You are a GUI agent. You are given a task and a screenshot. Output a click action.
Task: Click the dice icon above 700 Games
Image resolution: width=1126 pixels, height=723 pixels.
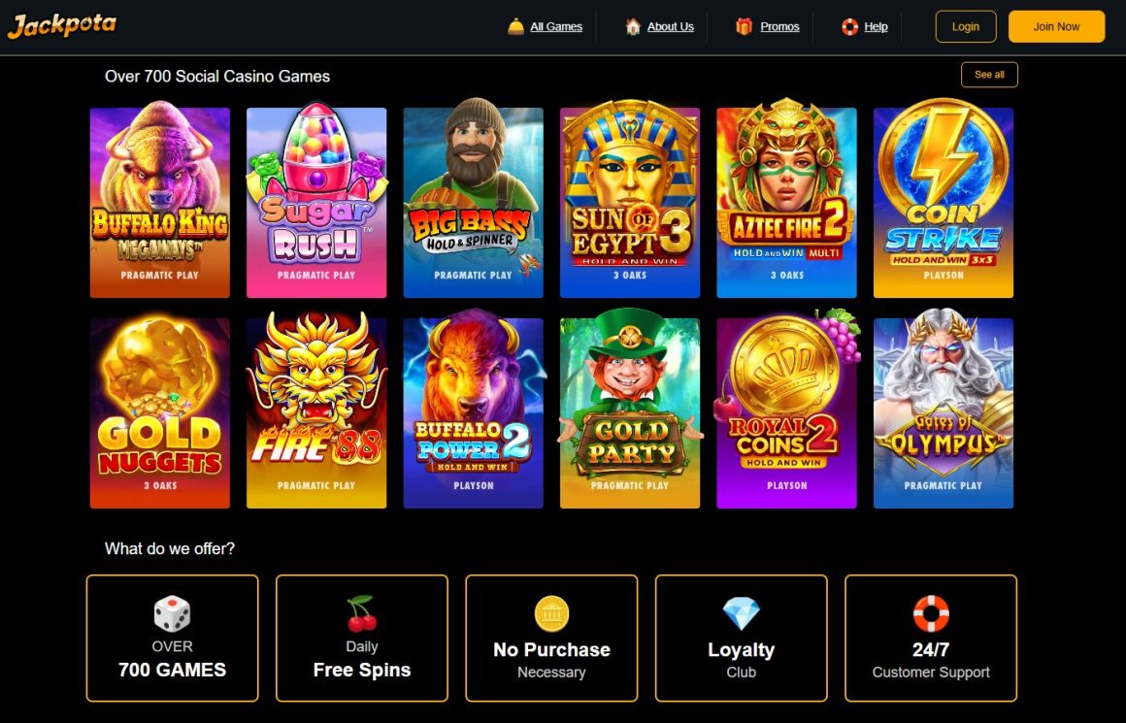173,614
